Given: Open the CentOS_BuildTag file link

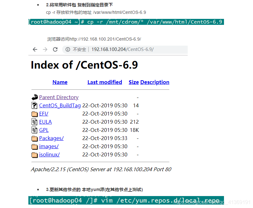Looking at the screenshot, I should (x=60, y=105).
